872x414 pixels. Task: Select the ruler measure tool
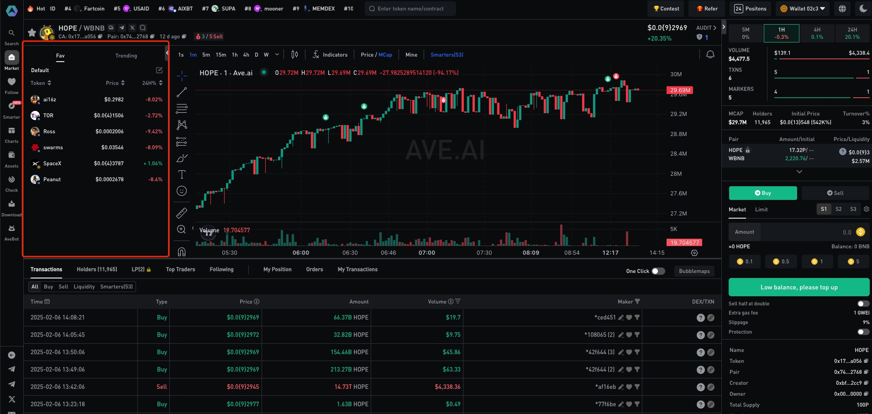pos(182,213)
